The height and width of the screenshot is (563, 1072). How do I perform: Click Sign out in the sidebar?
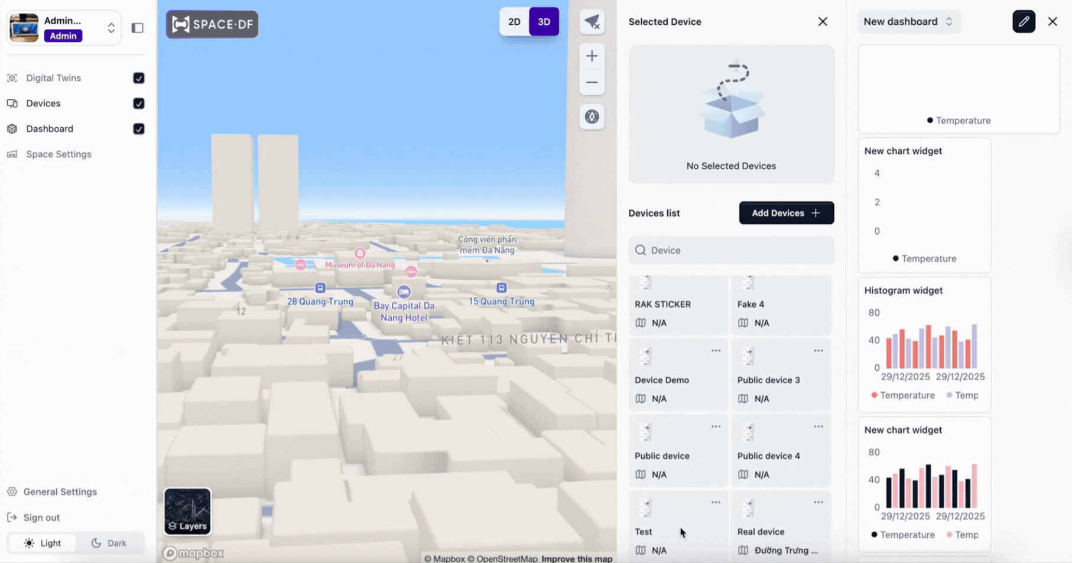(41, 517)
